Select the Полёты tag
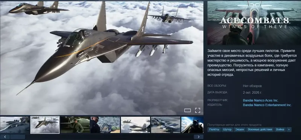The width and height of the screenshot is (301, 140). coord(214,129)
